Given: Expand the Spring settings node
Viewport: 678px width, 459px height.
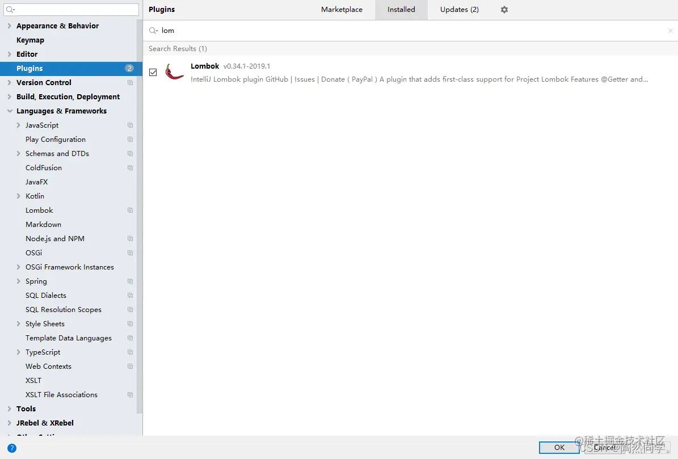Looking at the screenshot, I should 18,281.
